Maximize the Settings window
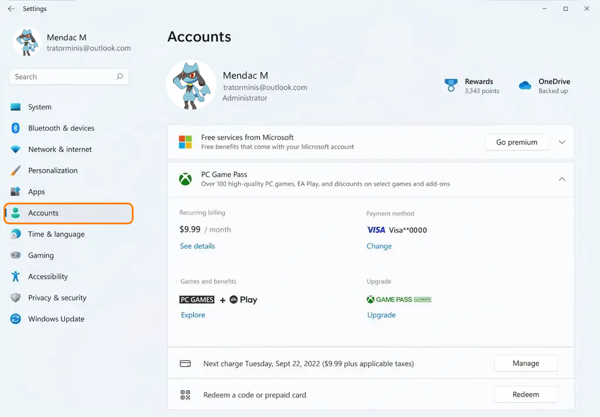Viewport: 600px width, 417px height. 565,8
